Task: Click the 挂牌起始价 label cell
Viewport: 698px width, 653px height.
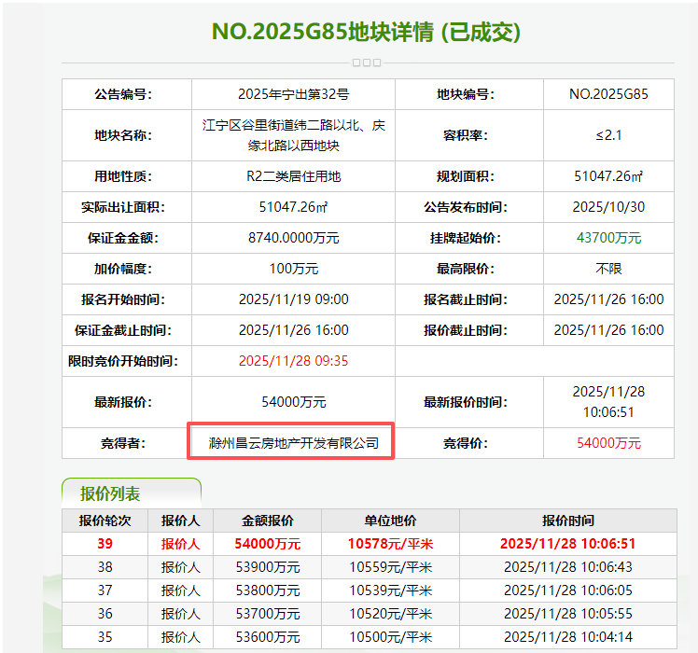Action: click(x=469, y=238)
